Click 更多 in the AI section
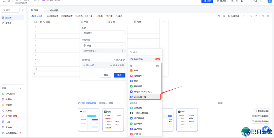Image resolution: width=274 pixels, height=138 pixels. [x=158, y=66]
